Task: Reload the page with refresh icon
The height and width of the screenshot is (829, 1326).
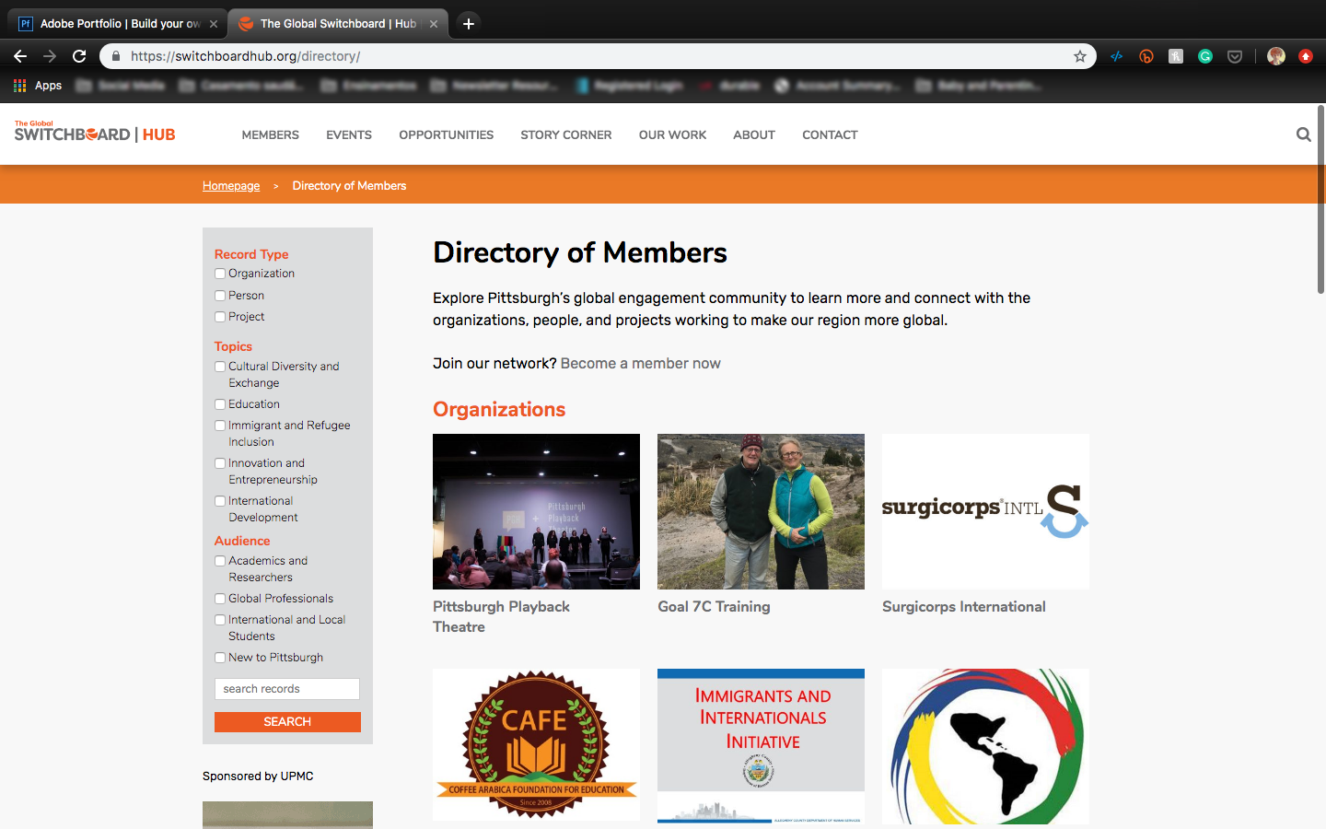Action: tap(79, 56)
